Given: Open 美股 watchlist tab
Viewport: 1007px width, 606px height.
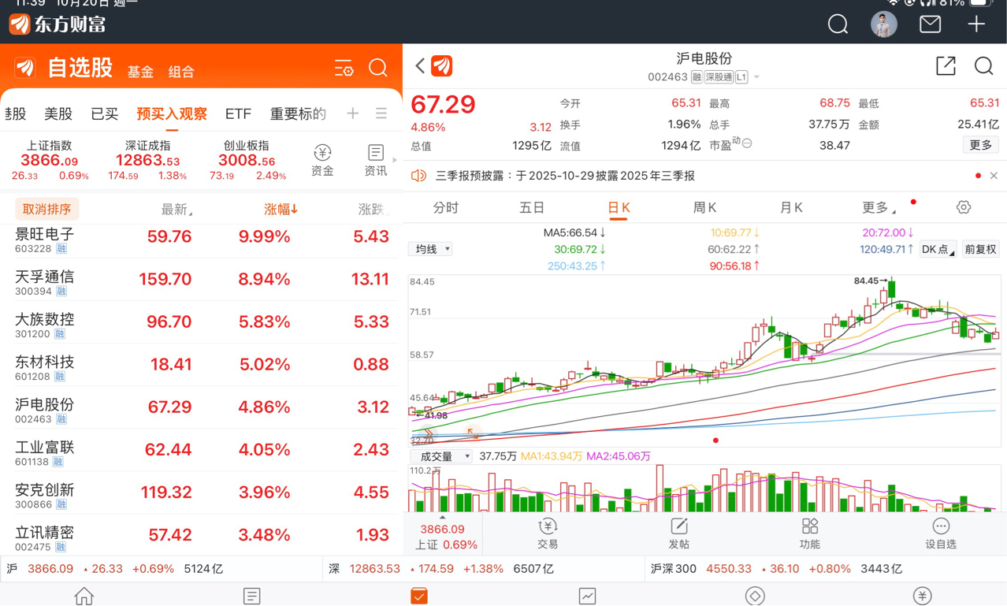Looking at the screenshot, I should 58,113.
